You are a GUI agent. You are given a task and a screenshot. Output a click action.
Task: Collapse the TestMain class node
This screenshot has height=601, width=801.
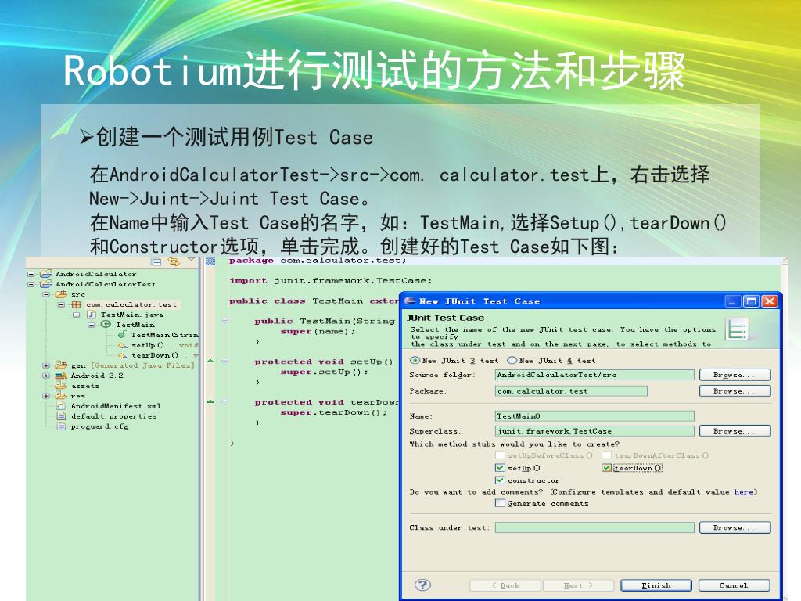pyautogui.click(x=92, y=325)
